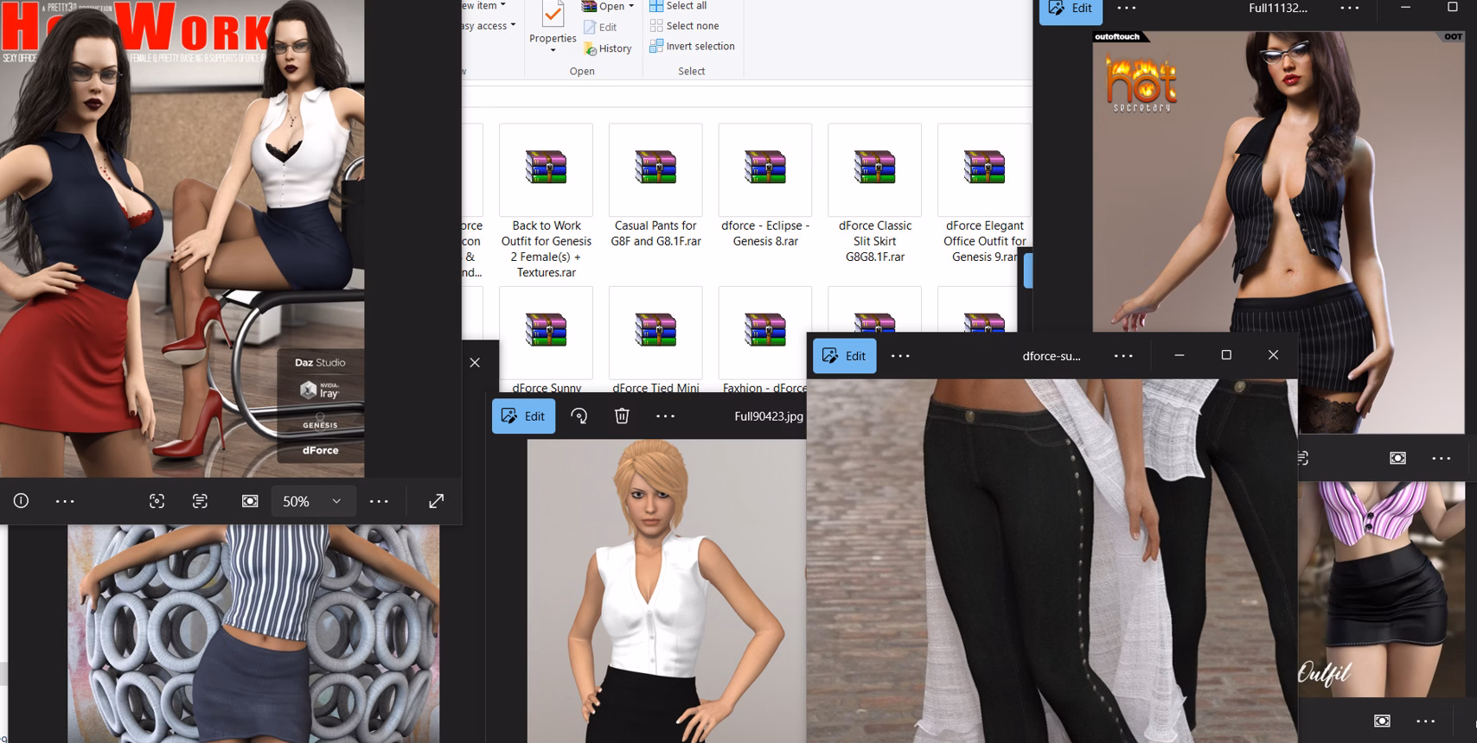Enter fullscreen using the expand arrow next to 50% zoom

[437, 501]
